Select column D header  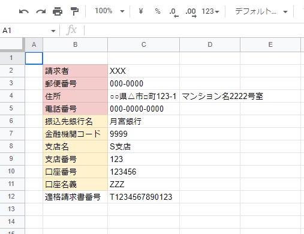click(x=210, y=44)
